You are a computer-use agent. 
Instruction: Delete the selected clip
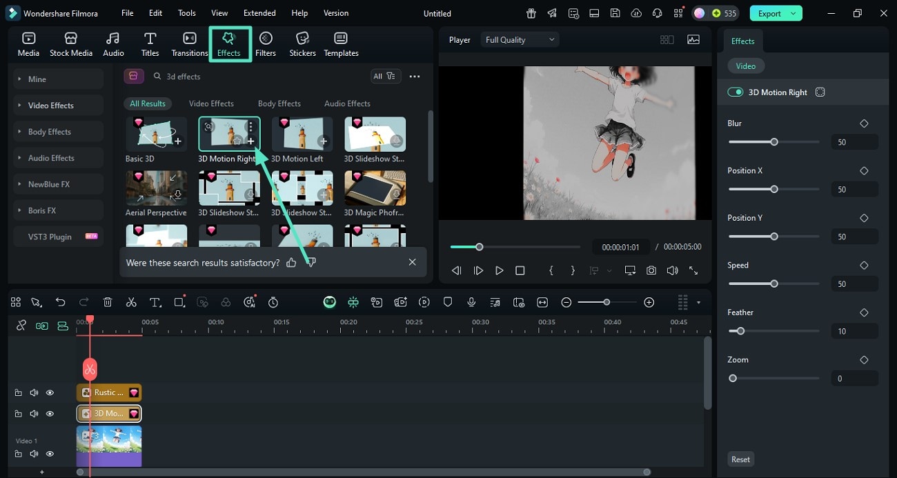pyautogui.click(x=108, y=302)
